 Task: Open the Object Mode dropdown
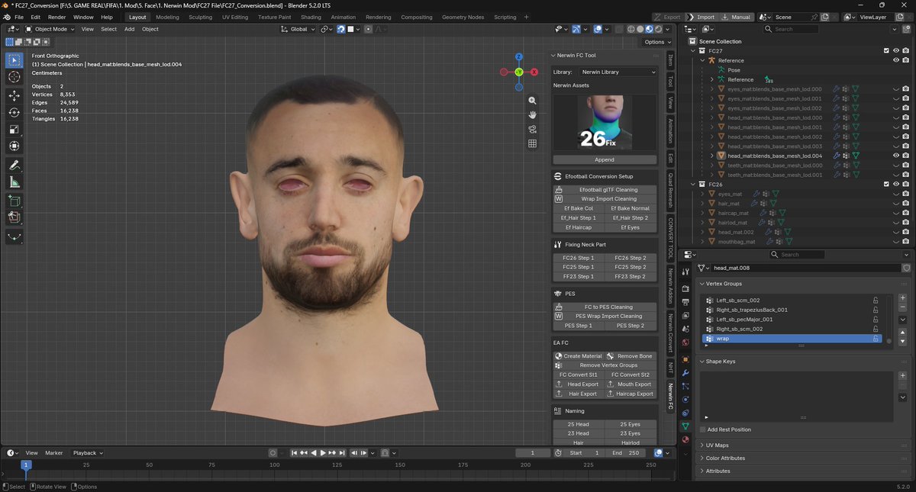50,29
